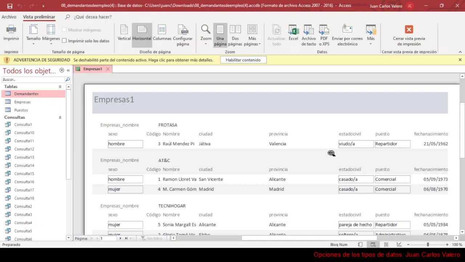This screenshot has width=465, height=262.
Task: Click the zoom slider in status bar
Action: pyautogui.click(x=428, y=245)
